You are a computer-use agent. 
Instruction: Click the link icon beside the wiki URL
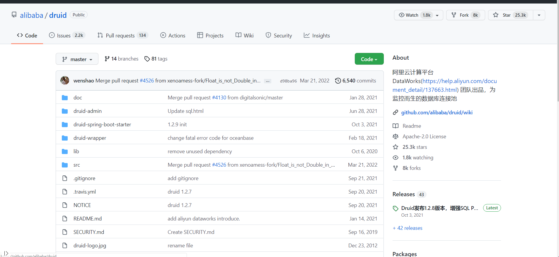click(396, 113)
